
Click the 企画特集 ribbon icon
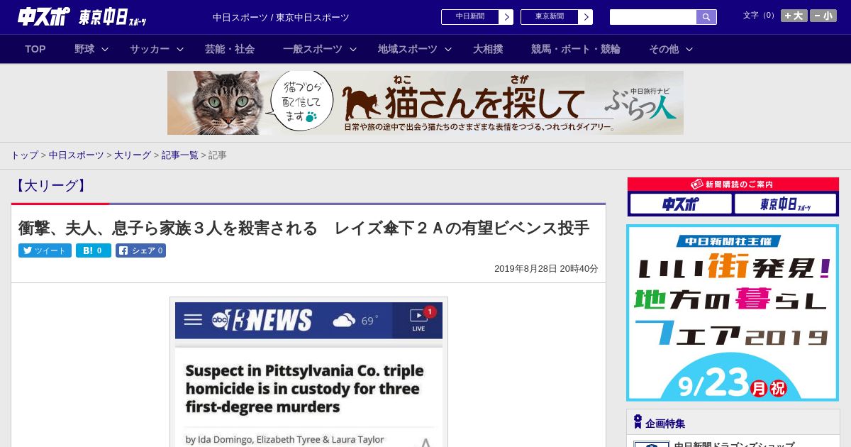[x=638, y=422]
